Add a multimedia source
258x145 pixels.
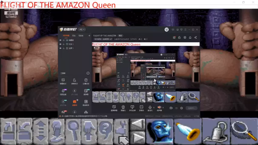pos(142,108)
